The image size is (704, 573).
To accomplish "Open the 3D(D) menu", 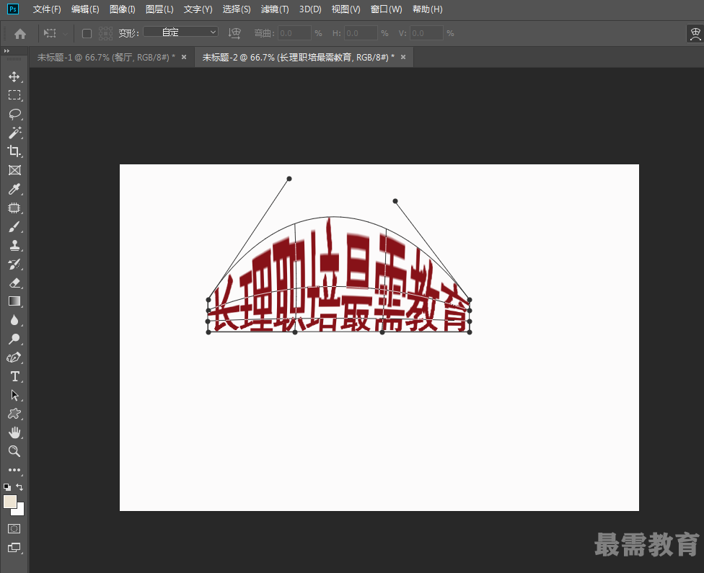I will coord(310,9).
